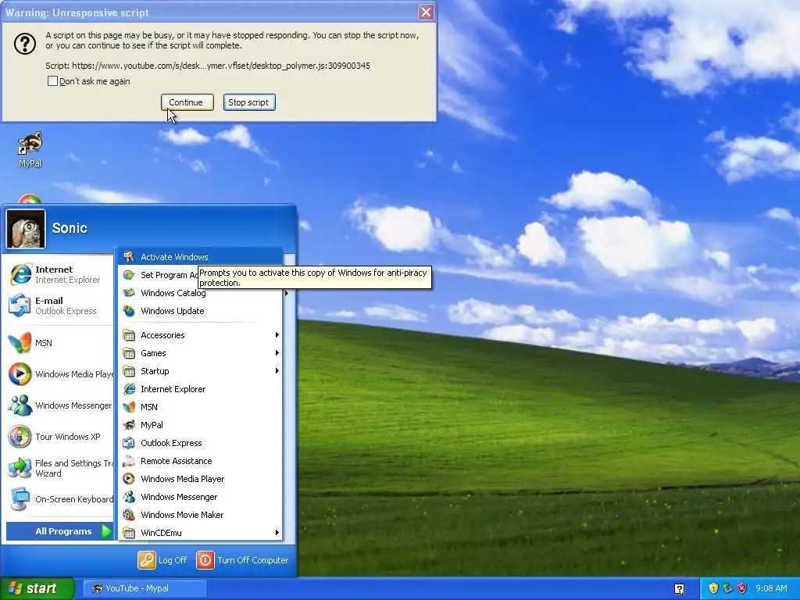Click the Games folder icon
800x600 pixels.
[x=129, y=353]
